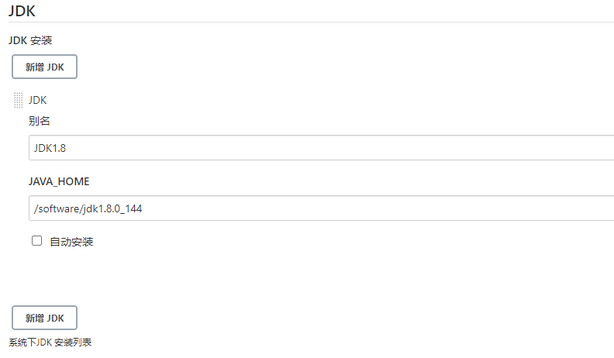Click the JDK label next to drag handle

[37, 100]
